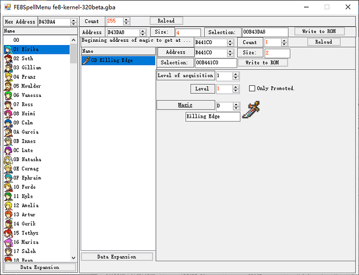Click Franz's portrait icon

point(8,77)
